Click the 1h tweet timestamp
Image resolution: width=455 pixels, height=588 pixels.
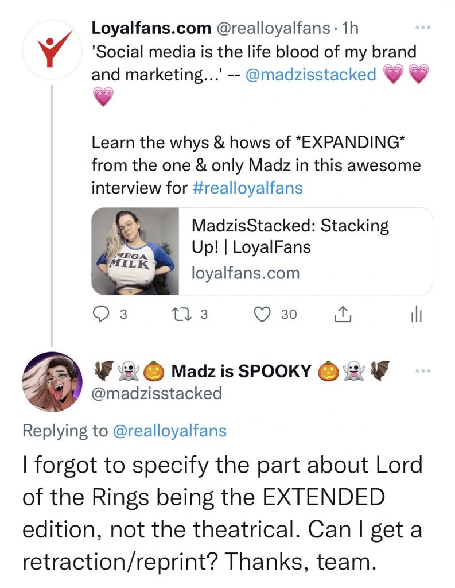tap(349, 28)
